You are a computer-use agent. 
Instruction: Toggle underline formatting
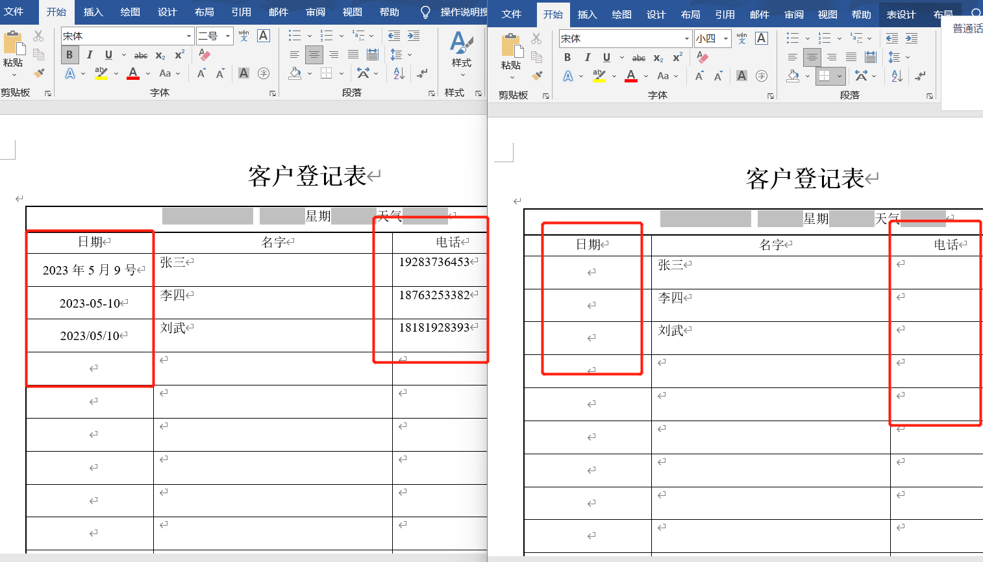[108, 55]
